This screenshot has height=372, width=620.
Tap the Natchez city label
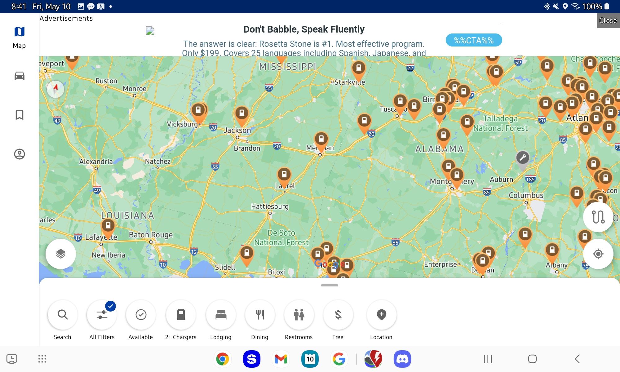[x=158, y=161]
